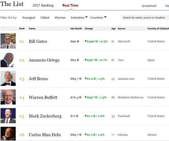Viewport: 169px width, 141px height.
Task: Sort by Age column header
Action: point(114,28)
